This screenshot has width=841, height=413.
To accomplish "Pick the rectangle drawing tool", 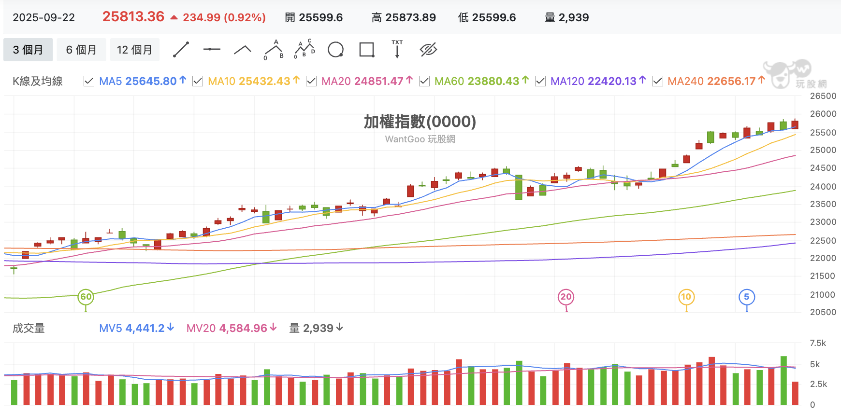I will 367,50.
